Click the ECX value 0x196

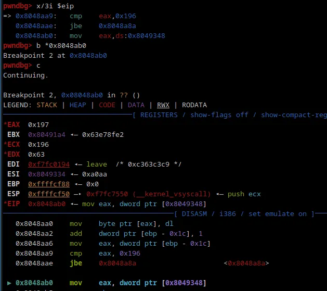pyautogui.click(x=38, y=144)
